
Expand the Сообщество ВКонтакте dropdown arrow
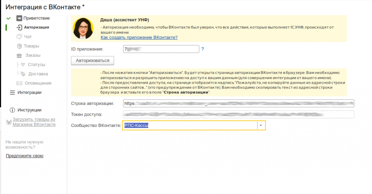click(x=261, y=125)
